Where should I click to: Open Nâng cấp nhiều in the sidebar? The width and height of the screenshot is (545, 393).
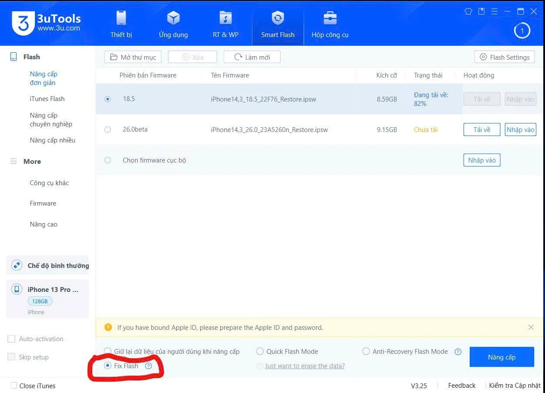52,140
